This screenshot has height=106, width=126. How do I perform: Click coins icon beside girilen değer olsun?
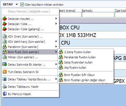(x=61, y=80)
